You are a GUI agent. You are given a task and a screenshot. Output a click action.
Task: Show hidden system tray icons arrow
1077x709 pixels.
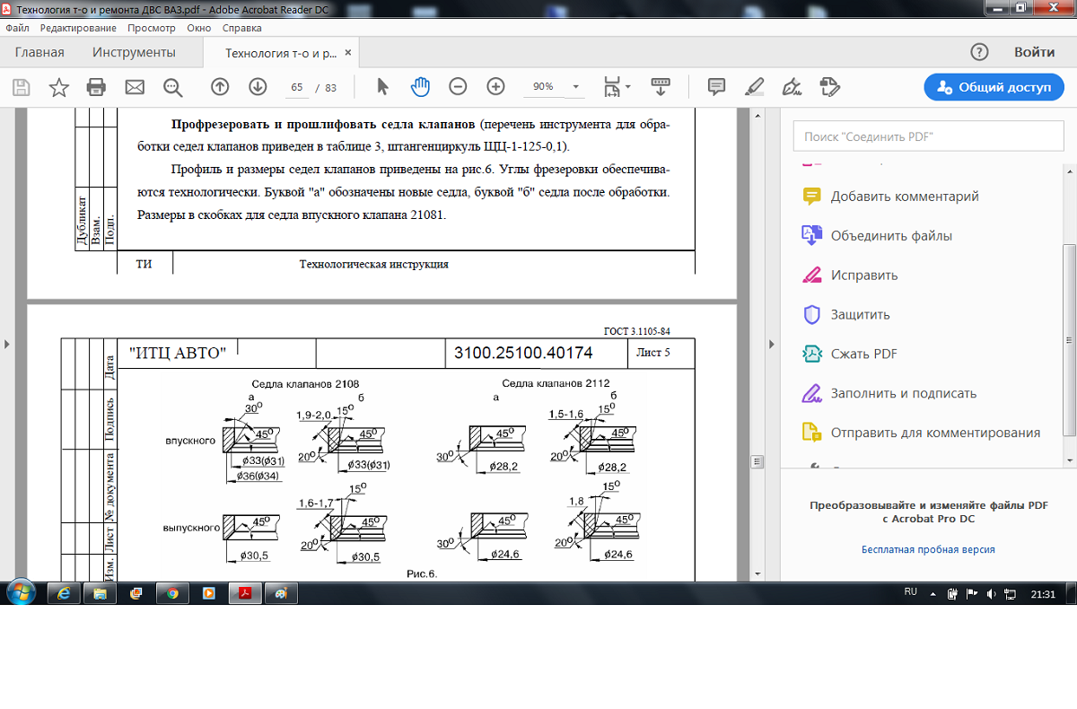[934, 594]
